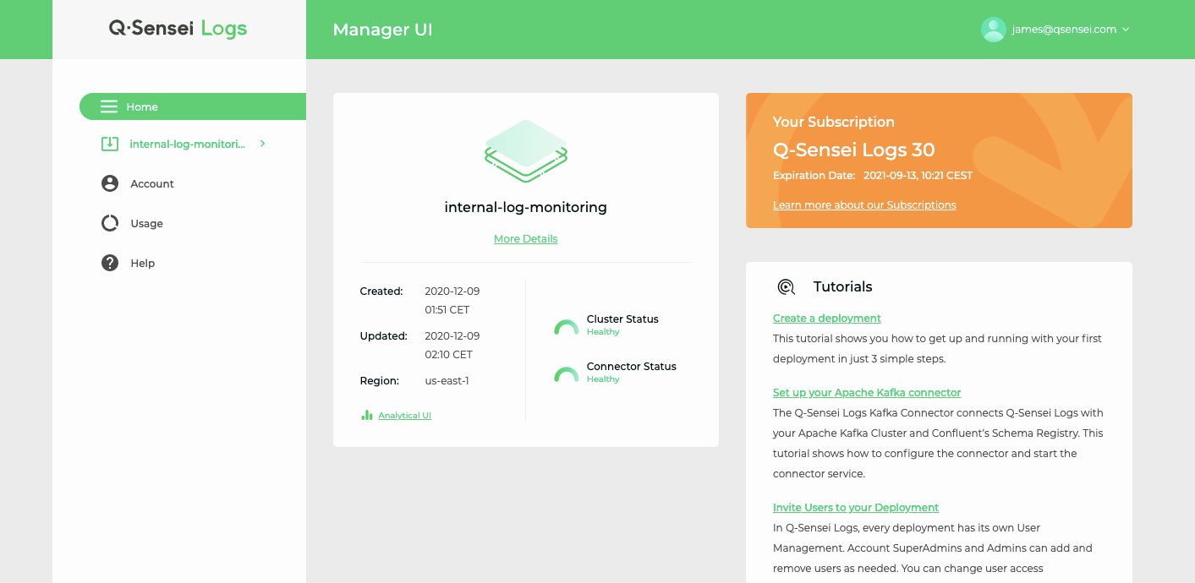1195x583 pixels.
Task: Open Account in the sidebar
Action: [x=152, y=183]
